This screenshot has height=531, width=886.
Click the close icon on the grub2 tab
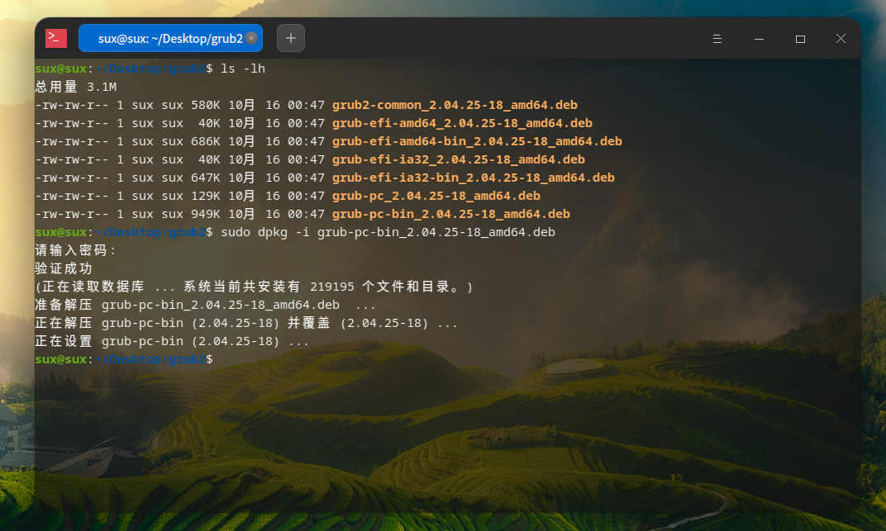tap(251, 38)
